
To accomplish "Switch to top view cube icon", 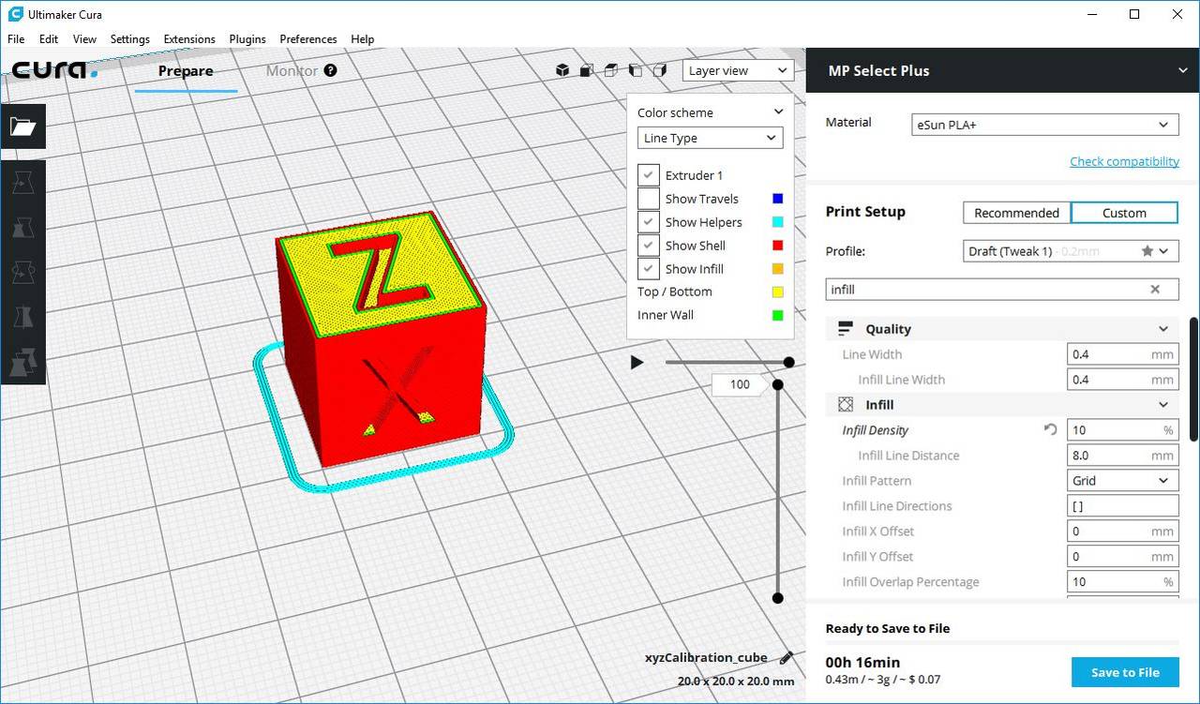I will [611, 70].
